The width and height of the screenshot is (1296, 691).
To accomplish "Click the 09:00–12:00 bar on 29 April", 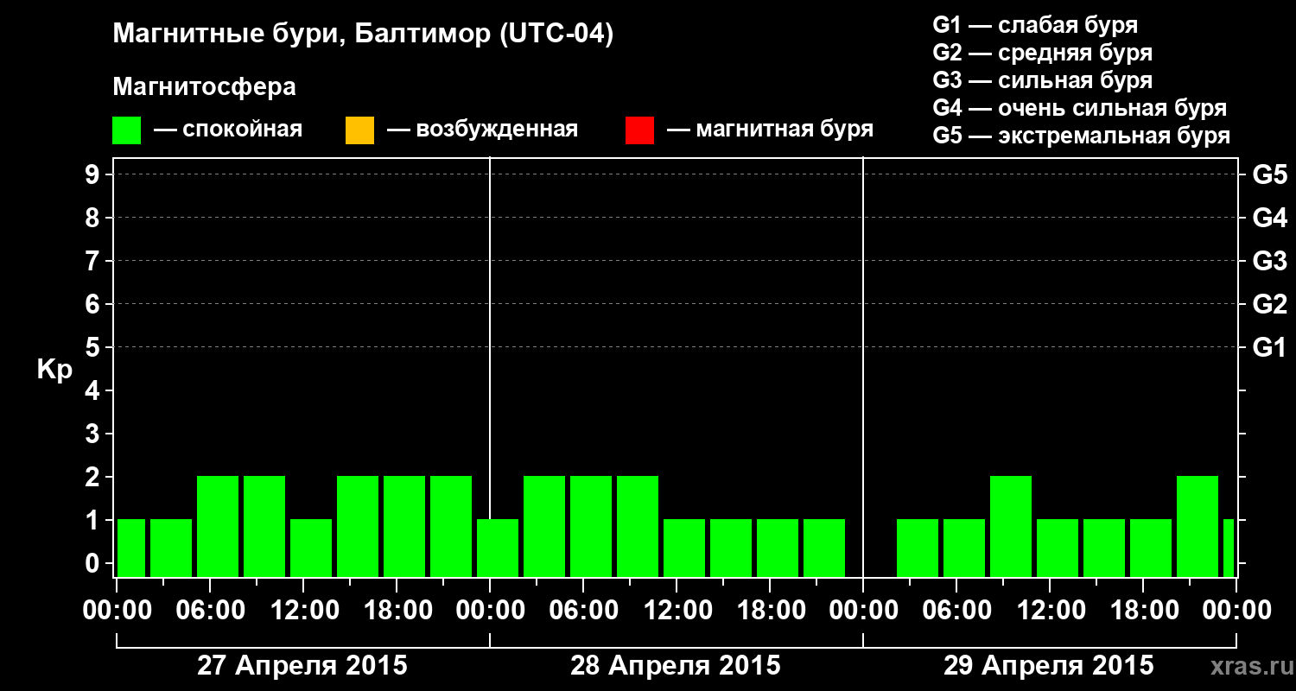I will pyautogui.click(x=1011, y=526).
